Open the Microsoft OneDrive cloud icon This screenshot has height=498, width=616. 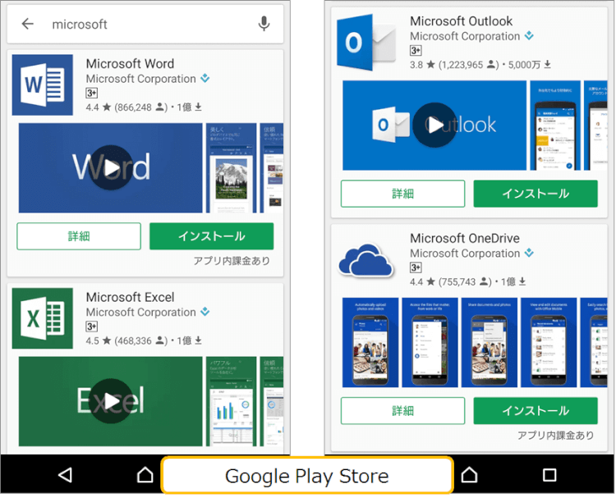[x=366, y=261]
